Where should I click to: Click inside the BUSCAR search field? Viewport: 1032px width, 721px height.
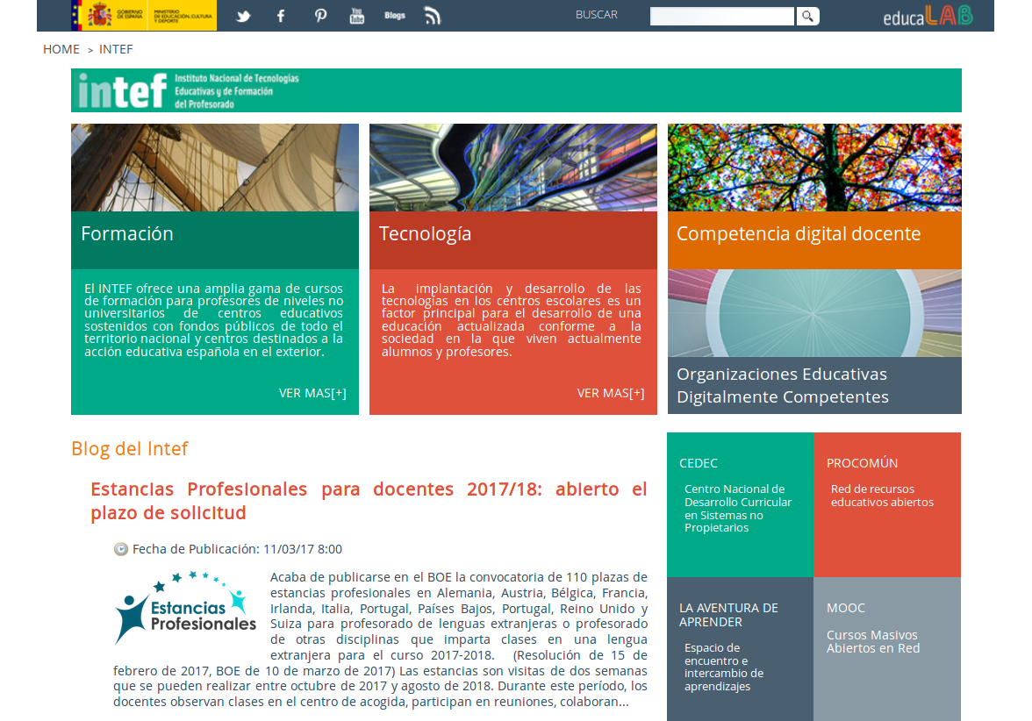pyautogui.click(x=720, y=15)
